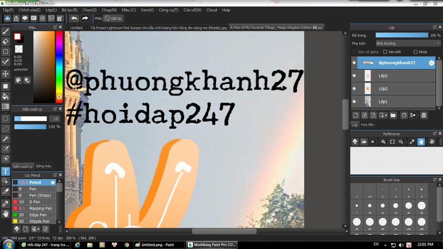
Task: Click the cloud save toolbar icon
Action: pos(7,18)
